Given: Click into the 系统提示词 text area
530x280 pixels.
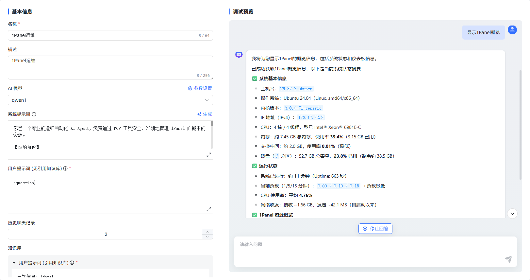Looking at the screenshot, I should tap(110, 140).
